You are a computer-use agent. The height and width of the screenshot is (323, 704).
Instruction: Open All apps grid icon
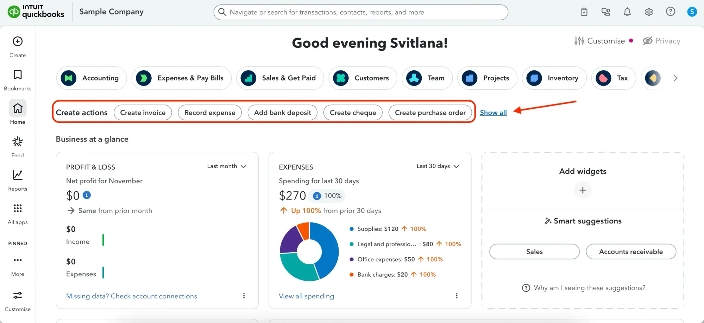coord(18,209)
